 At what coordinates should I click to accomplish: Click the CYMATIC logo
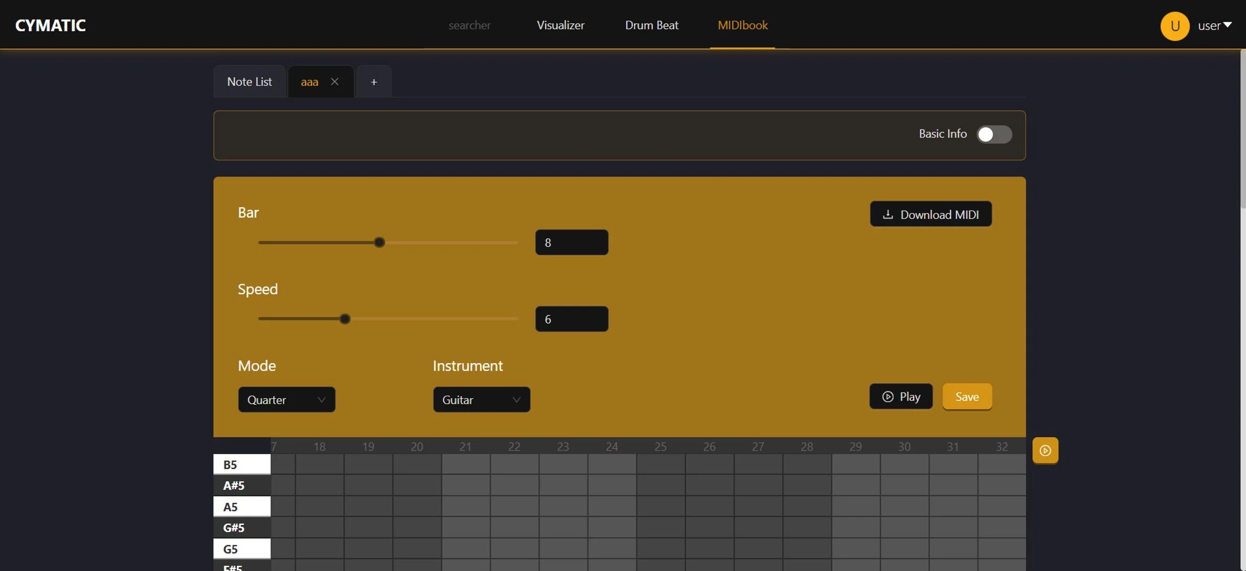[50, 25]
